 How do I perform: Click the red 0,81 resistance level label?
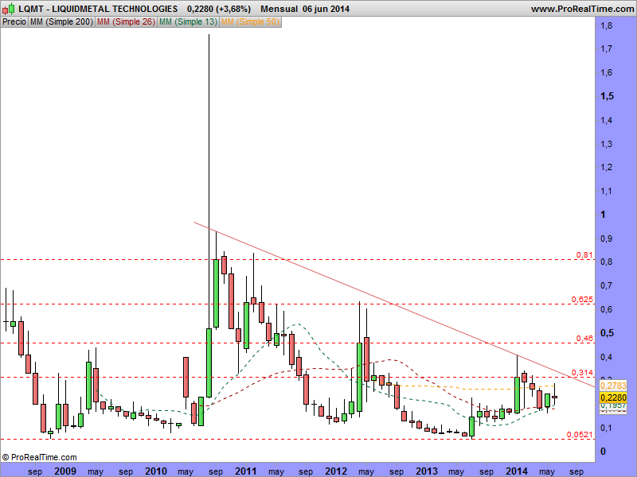tap(584, 255)
